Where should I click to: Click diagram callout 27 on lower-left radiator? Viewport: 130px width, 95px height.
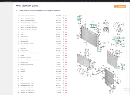pyautogui.click(x=81, y=53)
